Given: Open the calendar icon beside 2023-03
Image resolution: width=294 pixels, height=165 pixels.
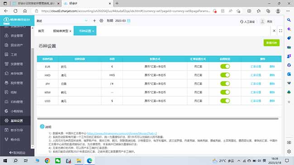Looking at the screenshot, I should tap(129, 21).
